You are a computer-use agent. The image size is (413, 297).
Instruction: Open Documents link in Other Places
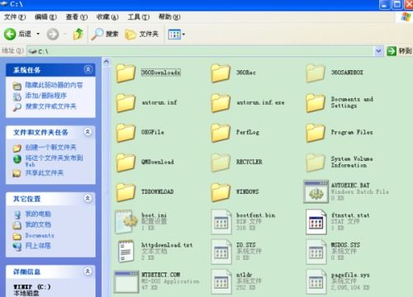click(40, 235)
